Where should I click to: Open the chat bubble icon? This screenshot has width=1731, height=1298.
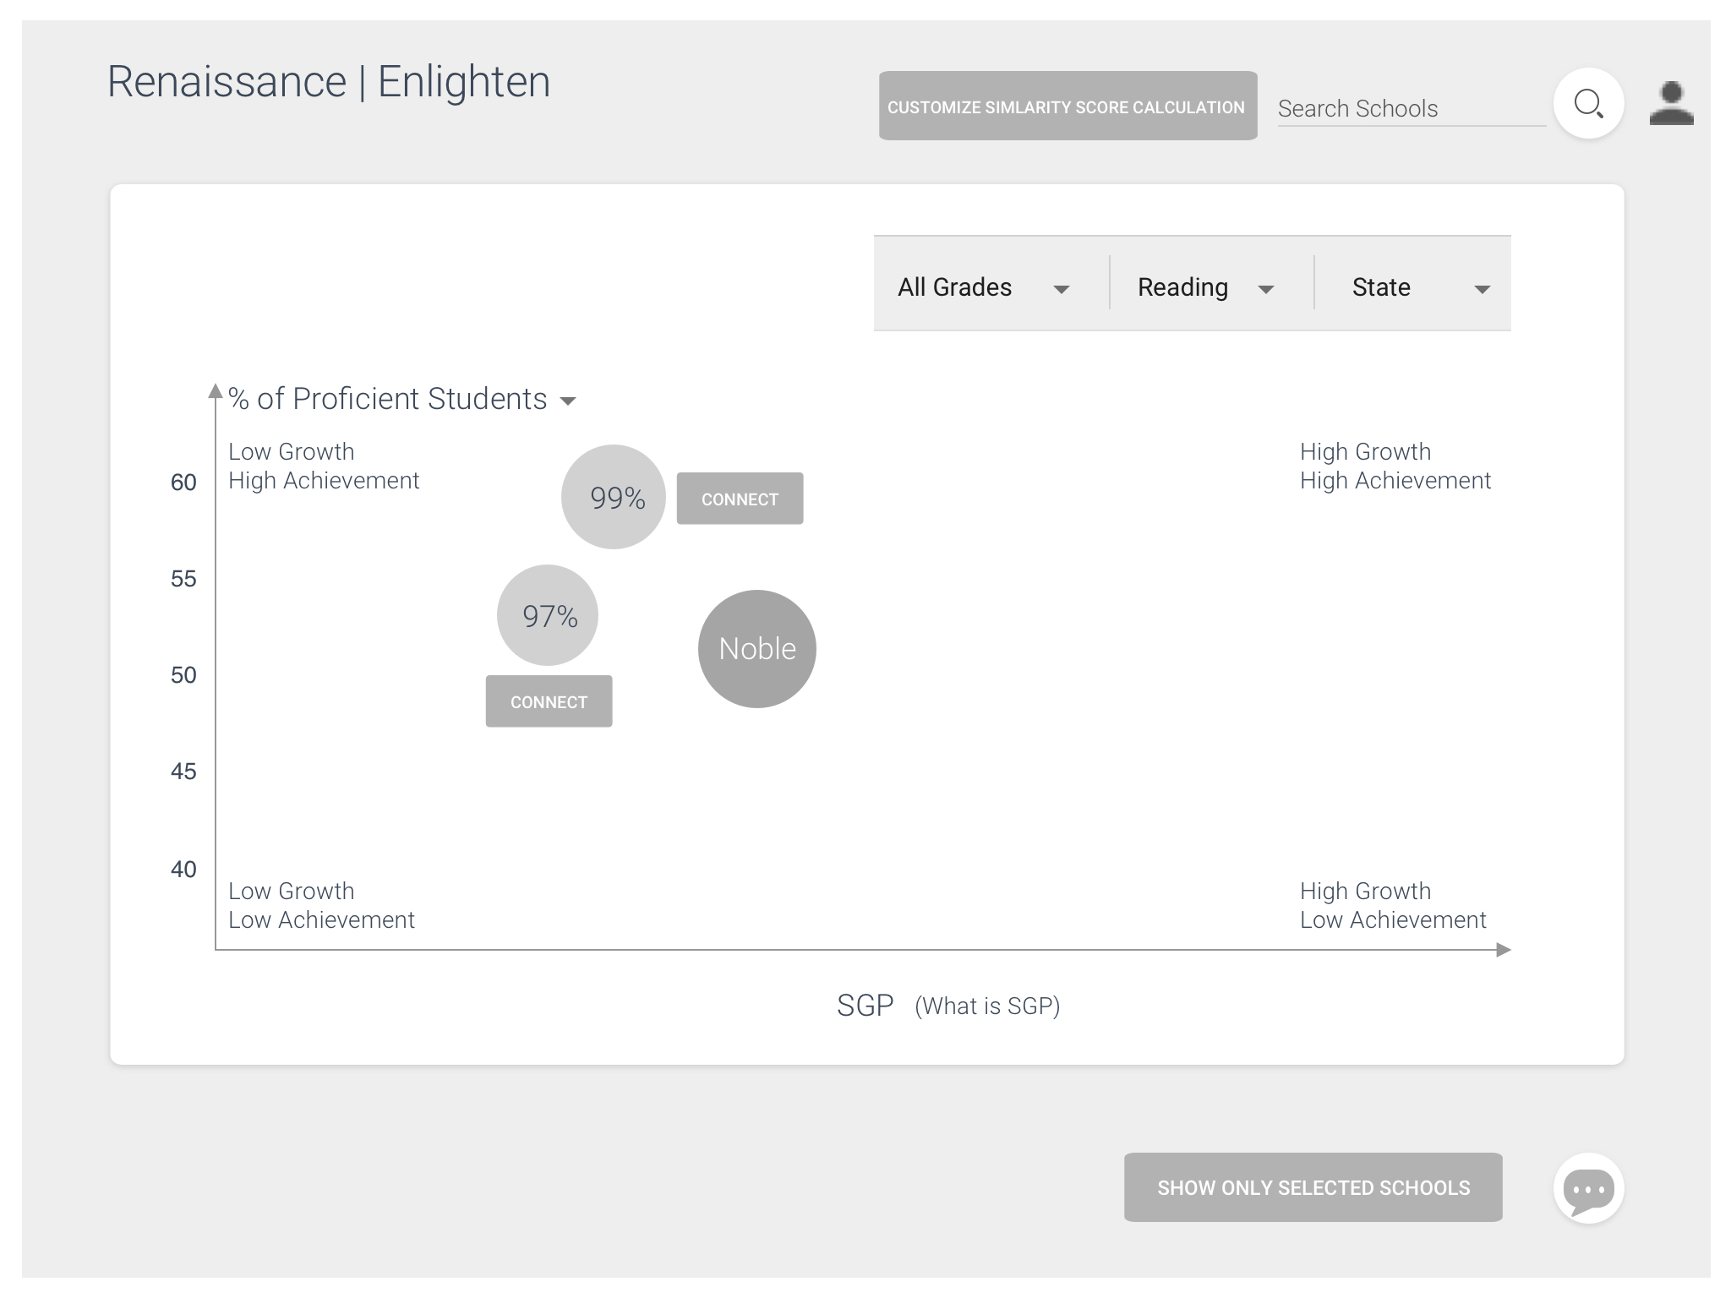point(1588,1188)
